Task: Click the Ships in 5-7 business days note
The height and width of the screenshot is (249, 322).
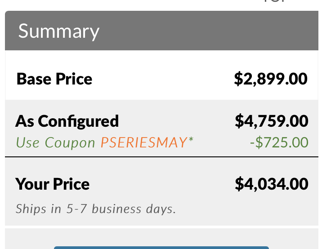Action: click(96, 209)
